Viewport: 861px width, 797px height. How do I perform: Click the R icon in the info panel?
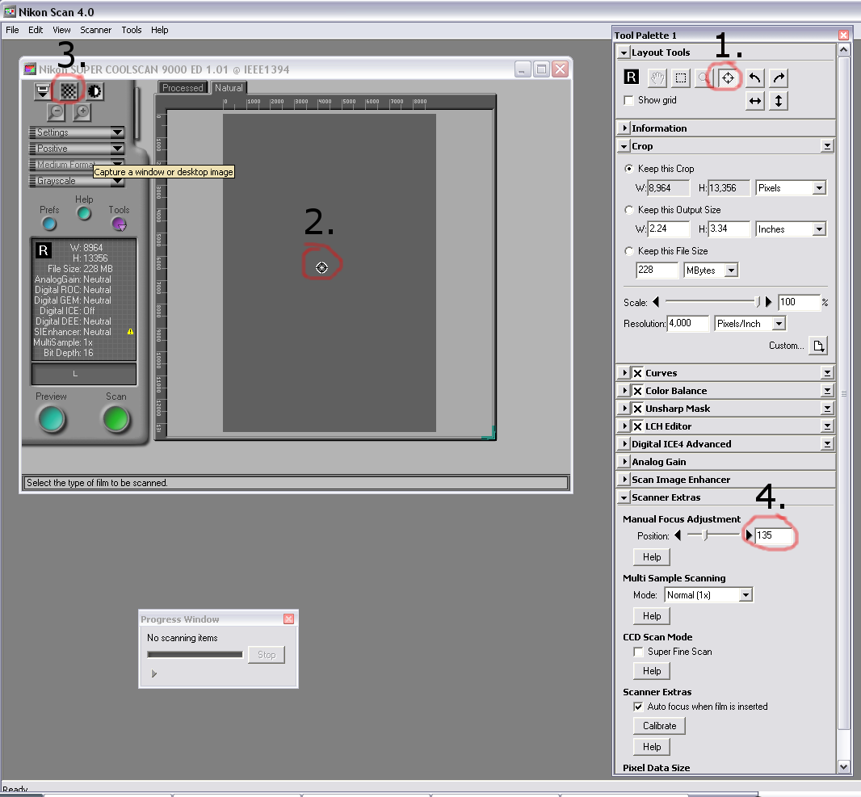[x=44, y=251]
